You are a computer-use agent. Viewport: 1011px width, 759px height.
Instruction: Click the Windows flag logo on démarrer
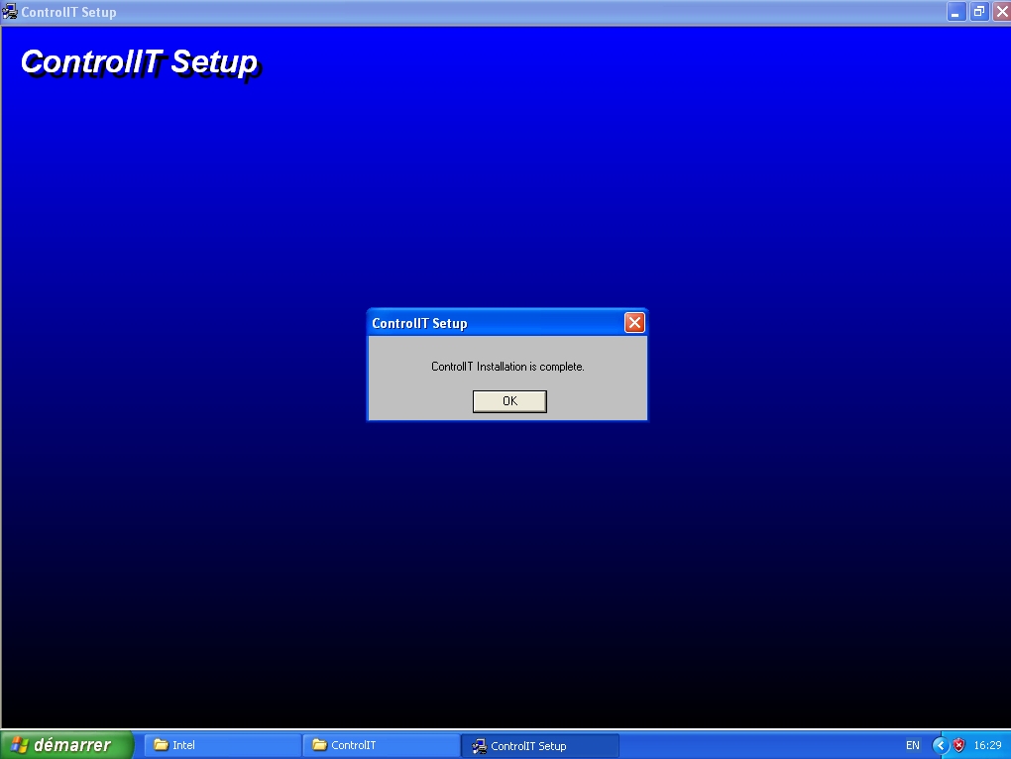click(x=20, y=745)
